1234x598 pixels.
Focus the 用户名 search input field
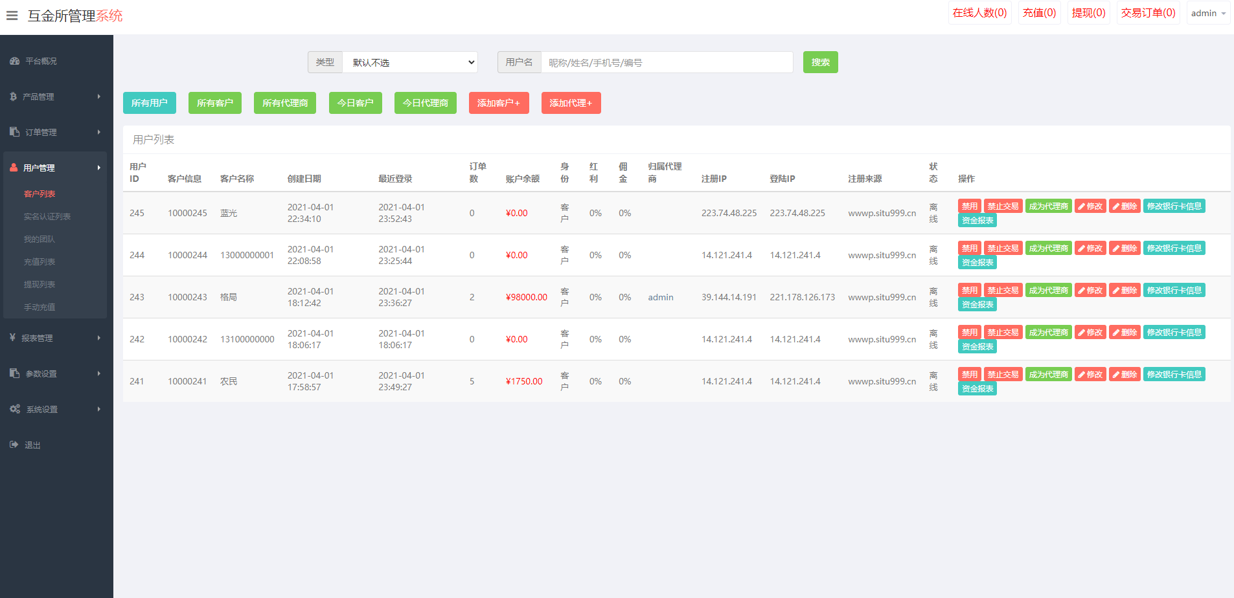(x=667, y=62)
